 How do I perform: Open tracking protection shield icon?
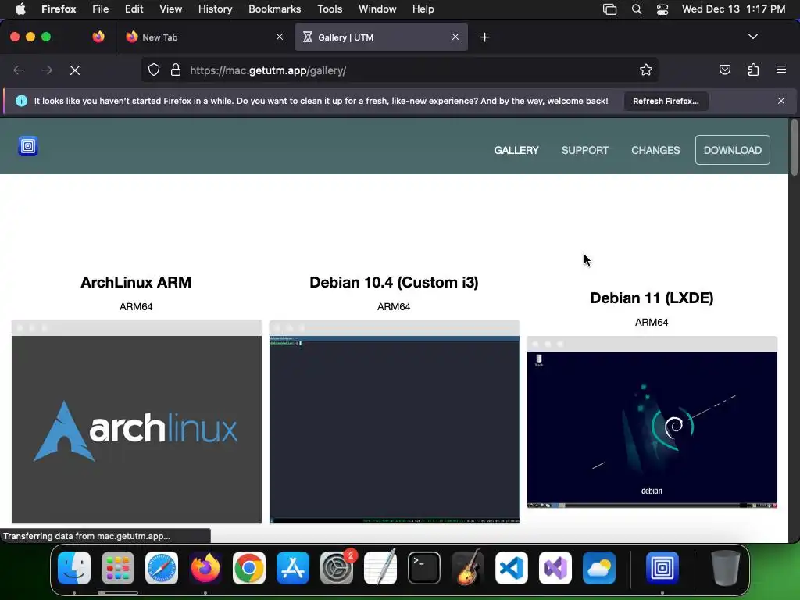click(x=154, y=70)
